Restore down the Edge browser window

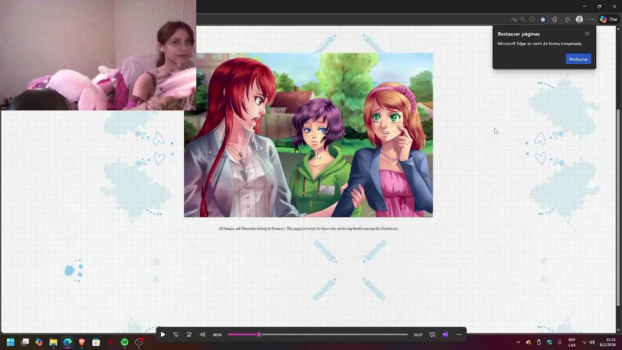[599, 6]
